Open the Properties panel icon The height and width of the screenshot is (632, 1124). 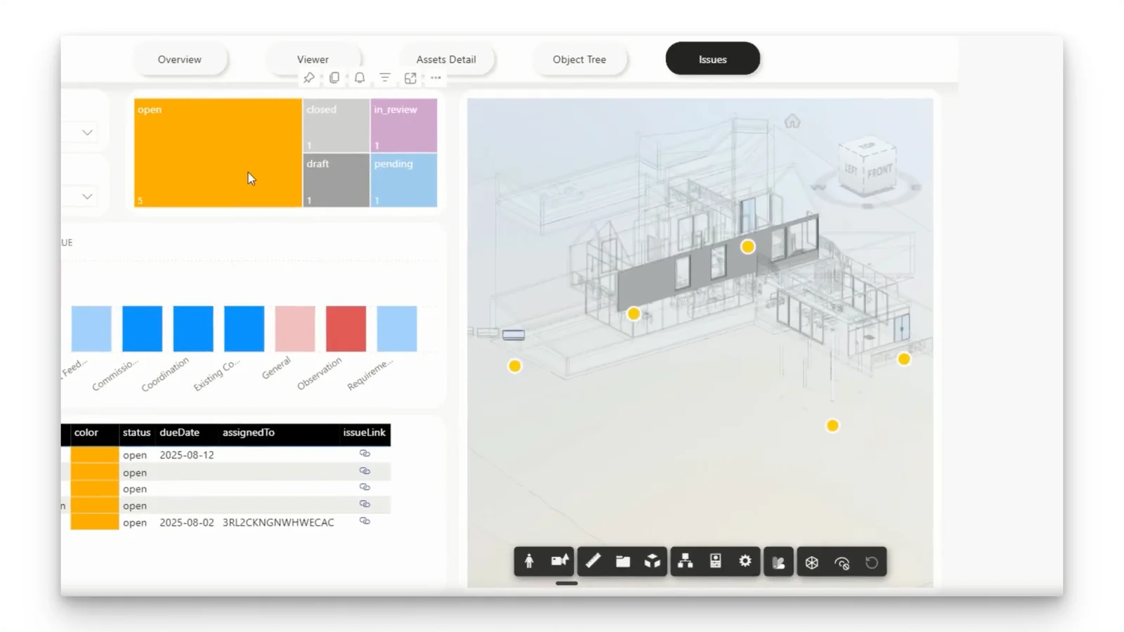pyautogui.click(x=715, y=562)
